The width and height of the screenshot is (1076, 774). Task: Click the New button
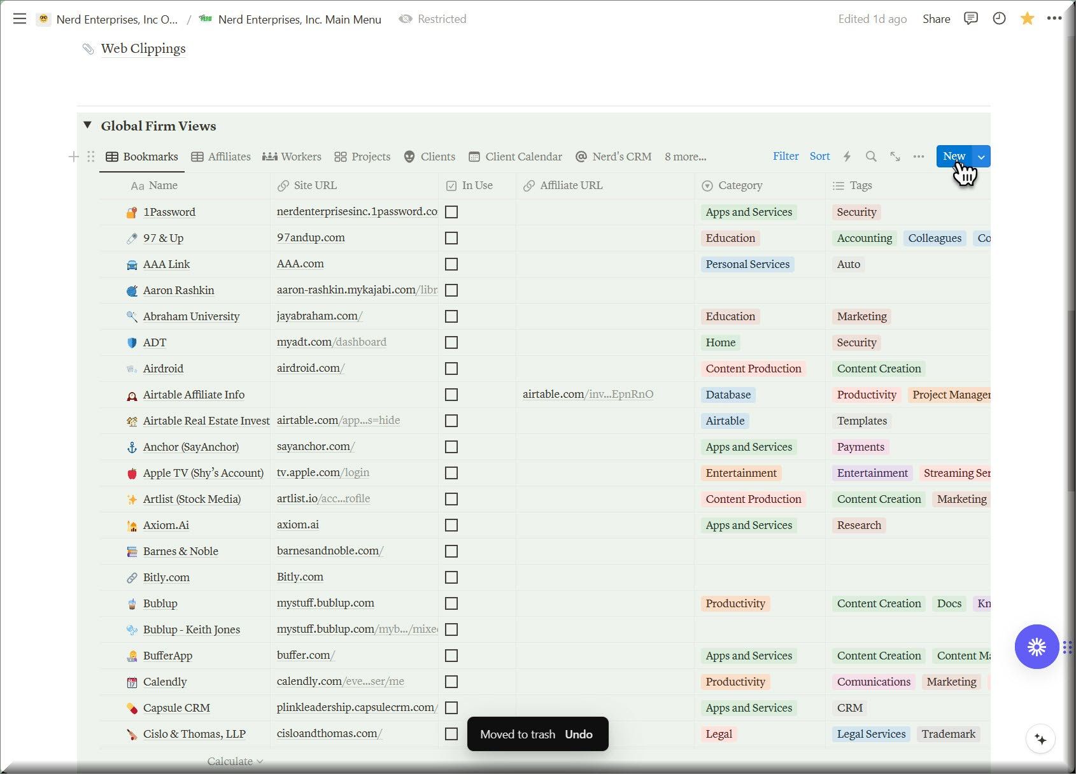point(954,157)
